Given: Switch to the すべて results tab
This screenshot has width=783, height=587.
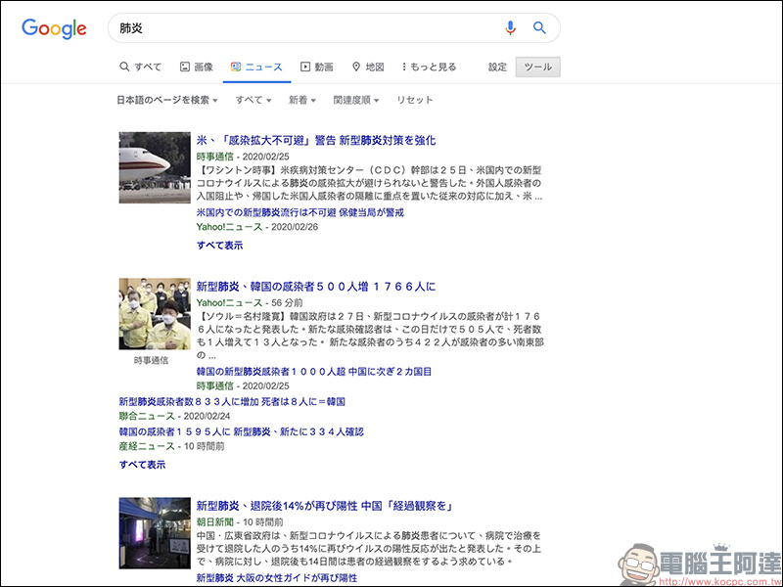Looking at the screenshot, I should pos(140,67).
